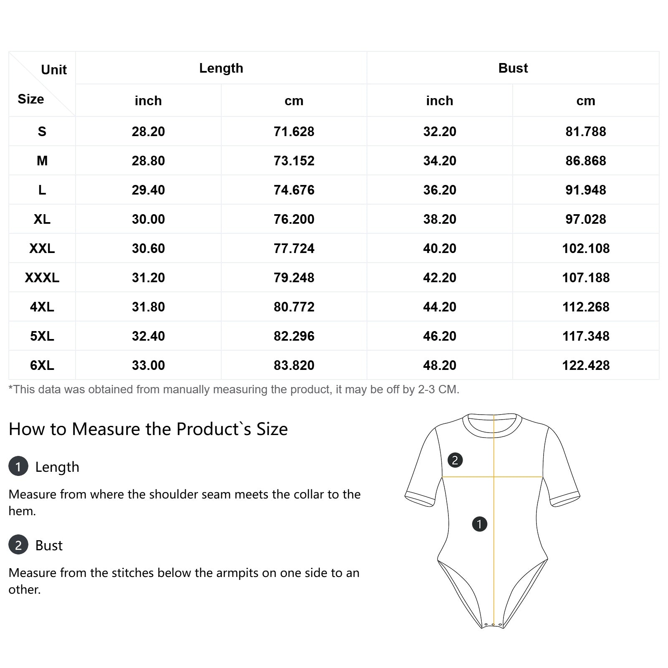Select the Bust column header
The image size is (668, 668).
(x=513, y=68)
